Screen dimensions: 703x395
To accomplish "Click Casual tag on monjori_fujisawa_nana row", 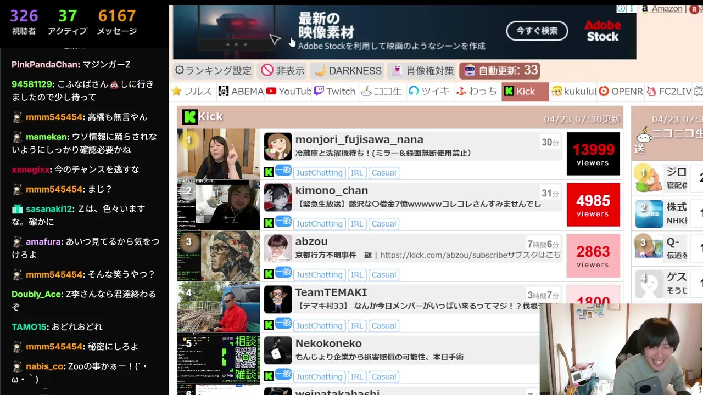I will tap(383, 172).
